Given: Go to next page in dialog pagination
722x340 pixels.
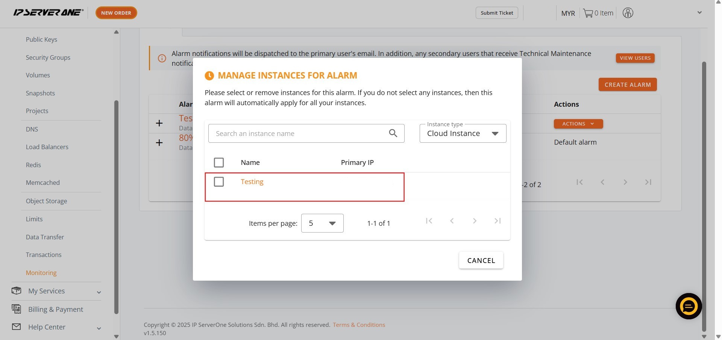Looking at the screenshot, I should click(475, 221).
